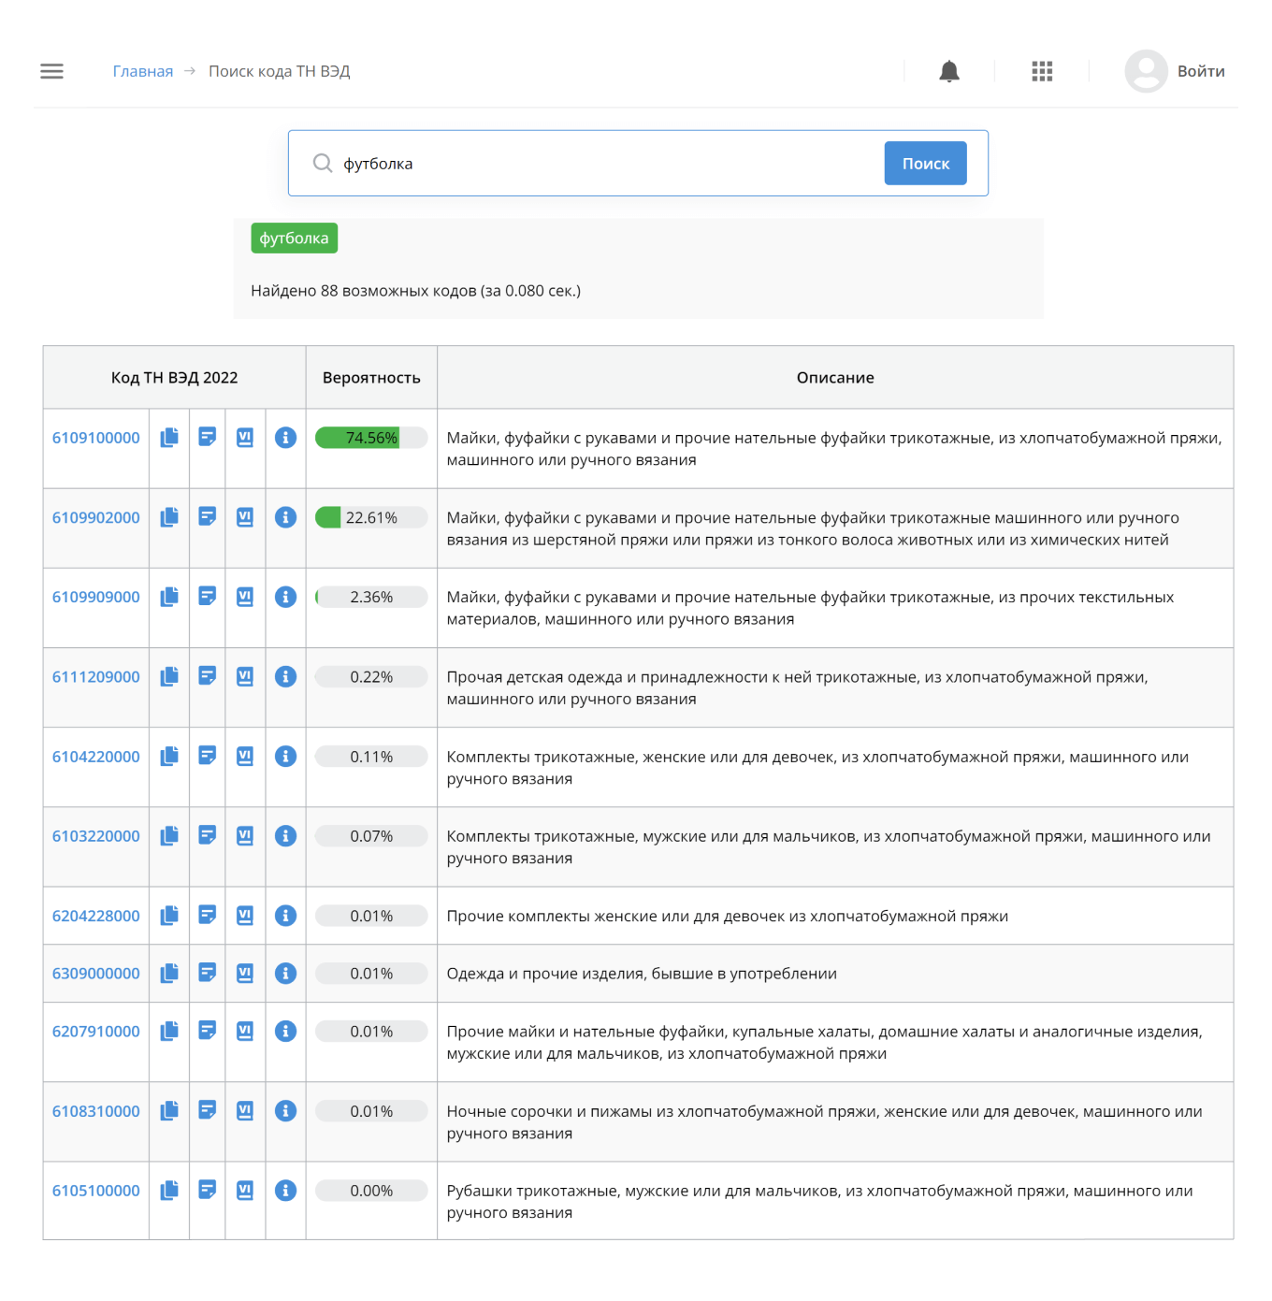Open code link 6207910000
Screen dimensions: 1272x1301
96,1032
